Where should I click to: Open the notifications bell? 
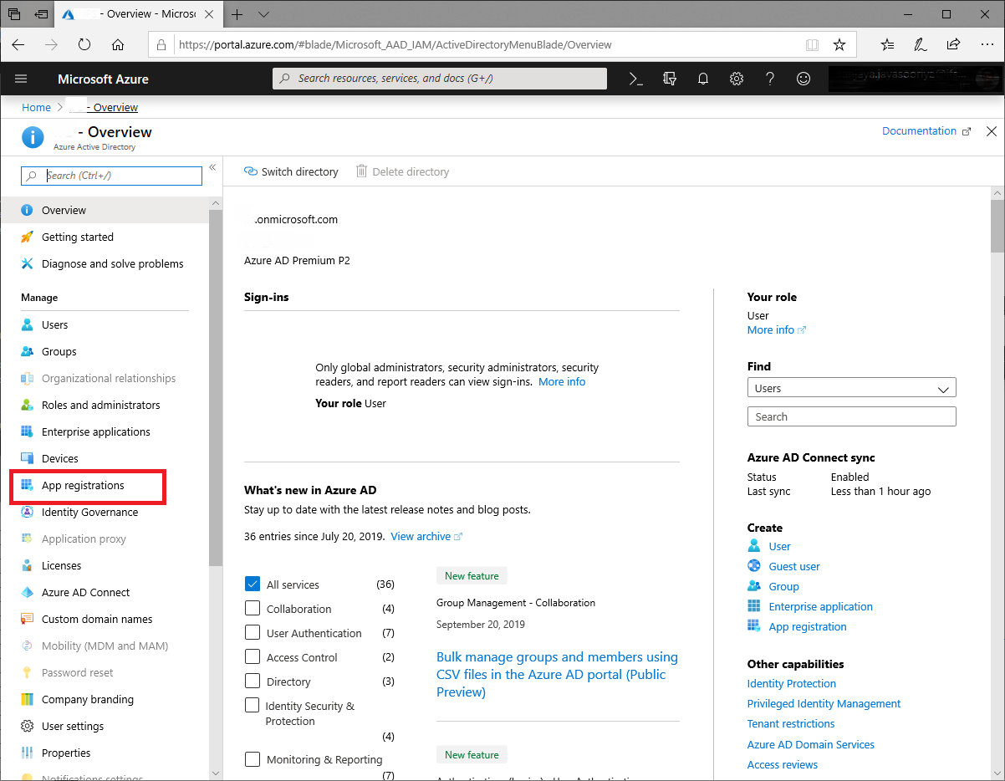[703, 79]
